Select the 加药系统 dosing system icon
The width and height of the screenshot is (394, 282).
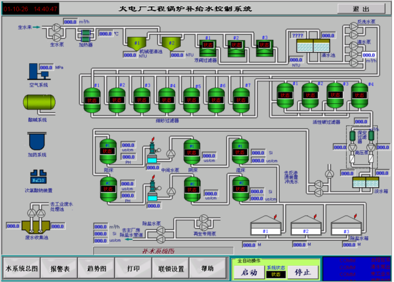pyautogui.click(x=37, y=140)
